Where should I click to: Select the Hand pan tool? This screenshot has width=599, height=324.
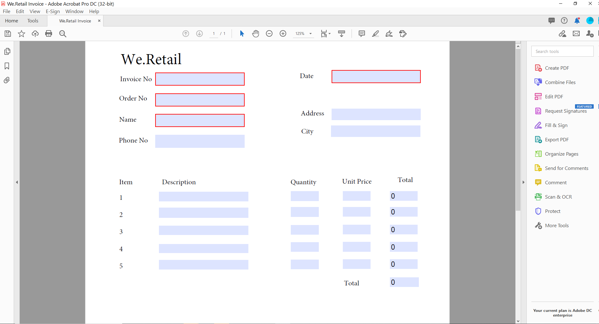(256, 34)
